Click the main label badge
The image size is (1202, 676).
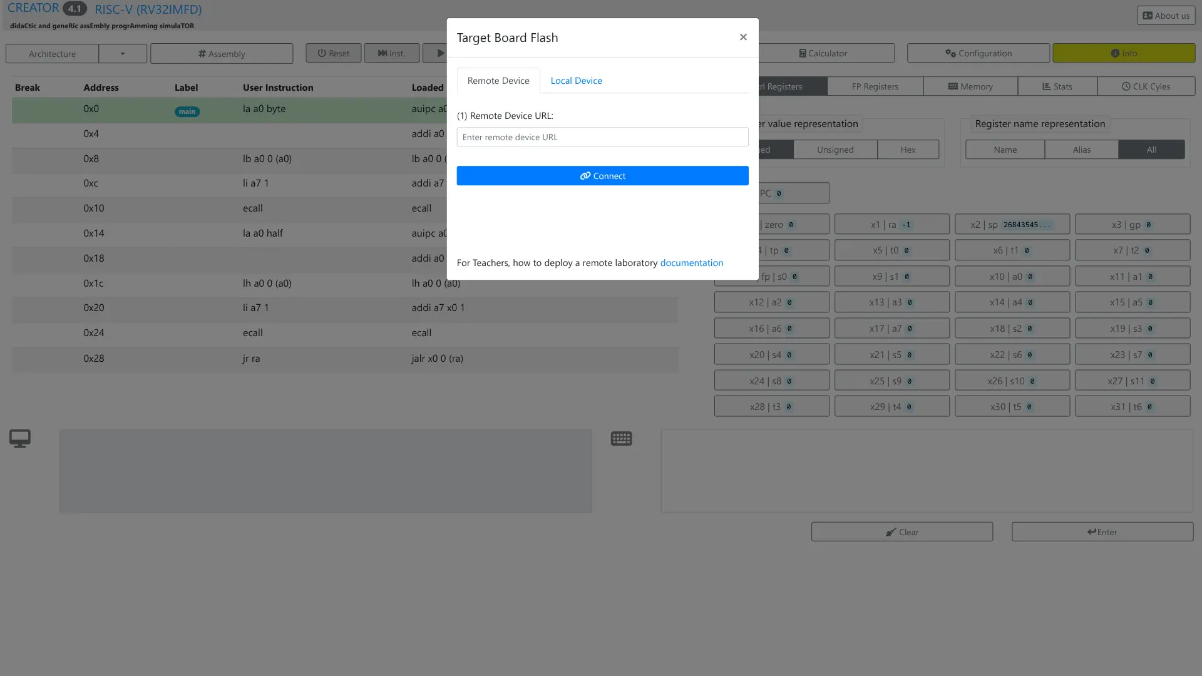pyautogui.click(x=187, y=112)
